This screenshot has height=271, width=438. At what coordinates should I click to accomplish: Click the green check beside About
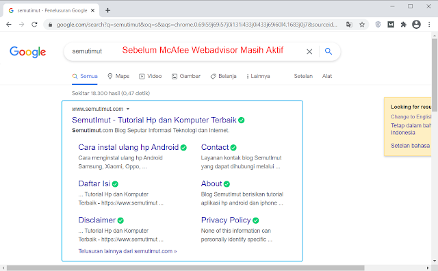[x=227, y=184]
